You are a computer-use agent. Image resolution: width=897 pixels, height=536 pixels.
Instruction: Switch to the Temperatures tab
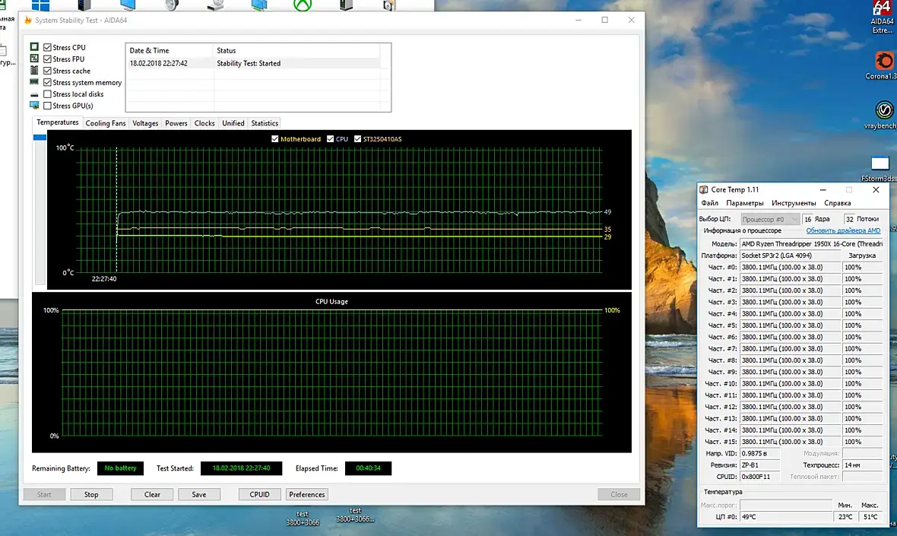pos(57,122)
